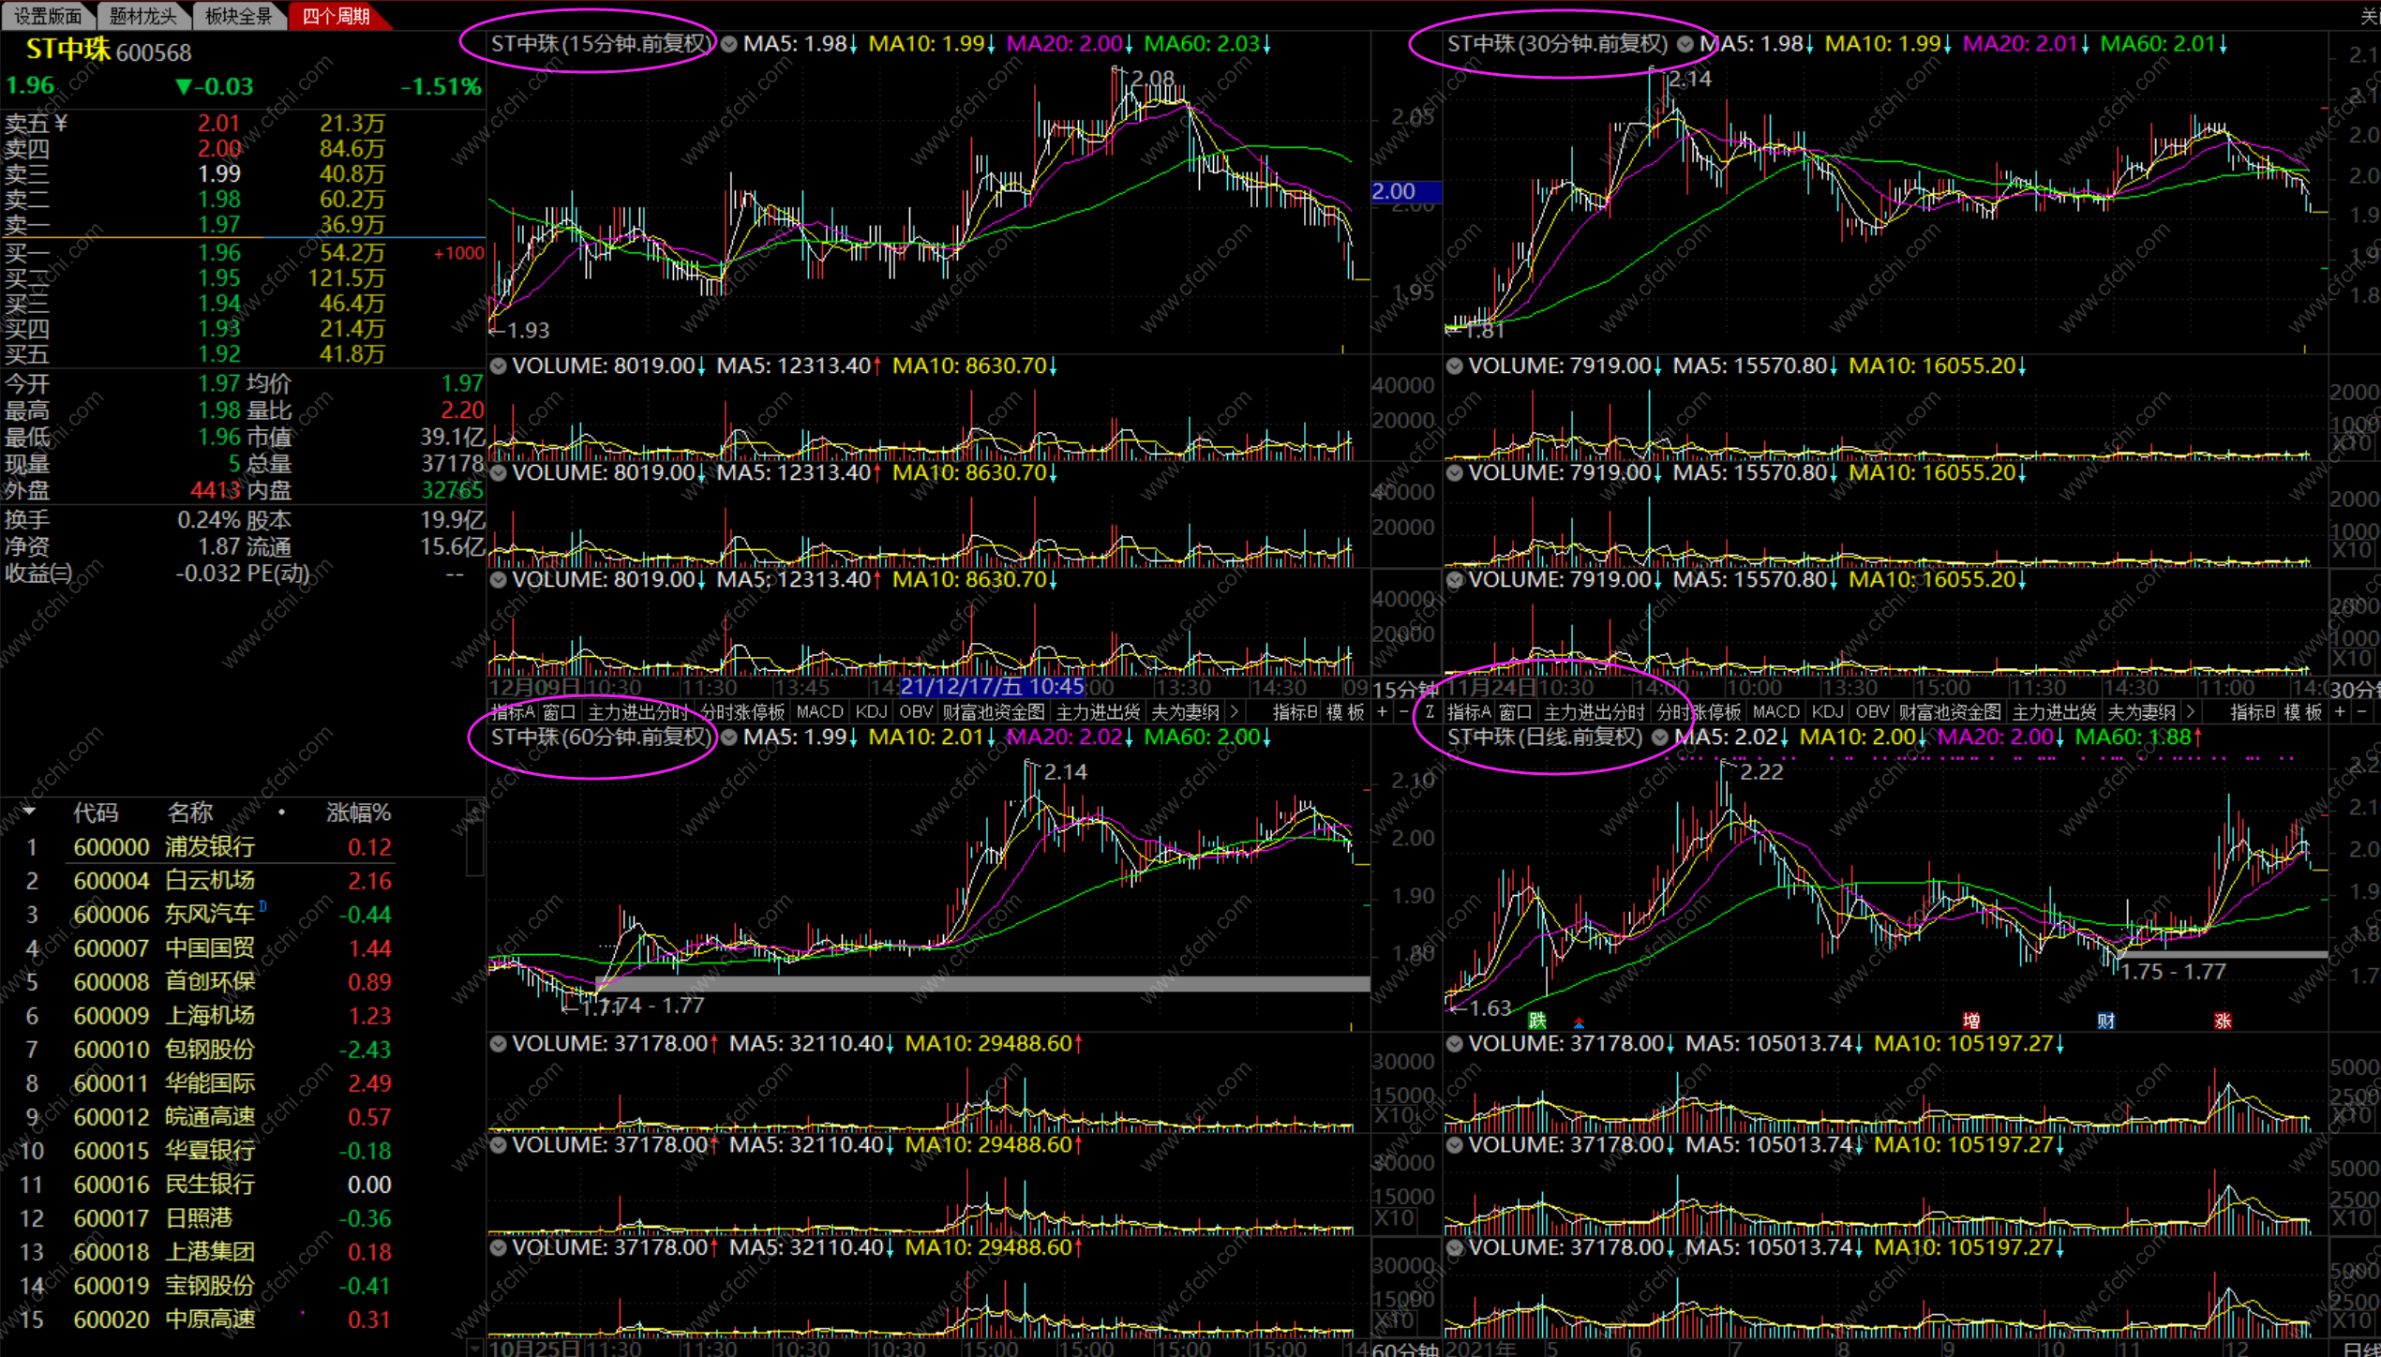The width and height of the screenshot is (2381, 1357).
Task: Toggle the circle beside the 15-minute VOLUME indicator
Action: 499,366
